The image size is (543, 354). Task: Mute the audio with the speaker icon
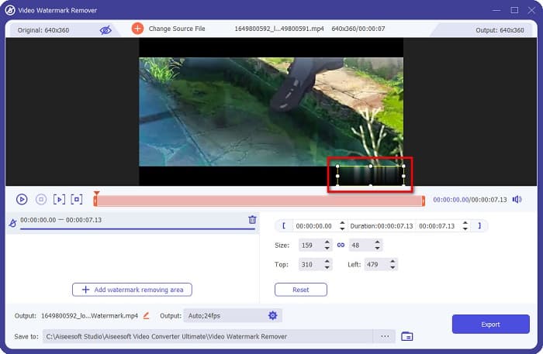click(x=517, y=200)
